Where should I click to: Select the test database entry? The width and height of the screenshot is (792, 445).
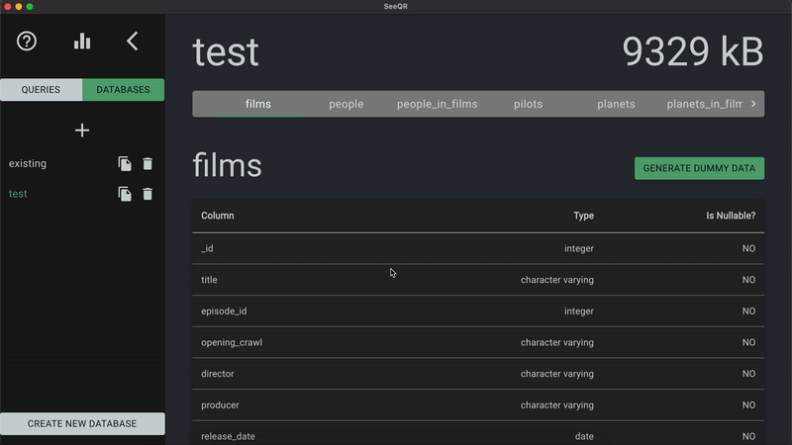pos(18,194)
